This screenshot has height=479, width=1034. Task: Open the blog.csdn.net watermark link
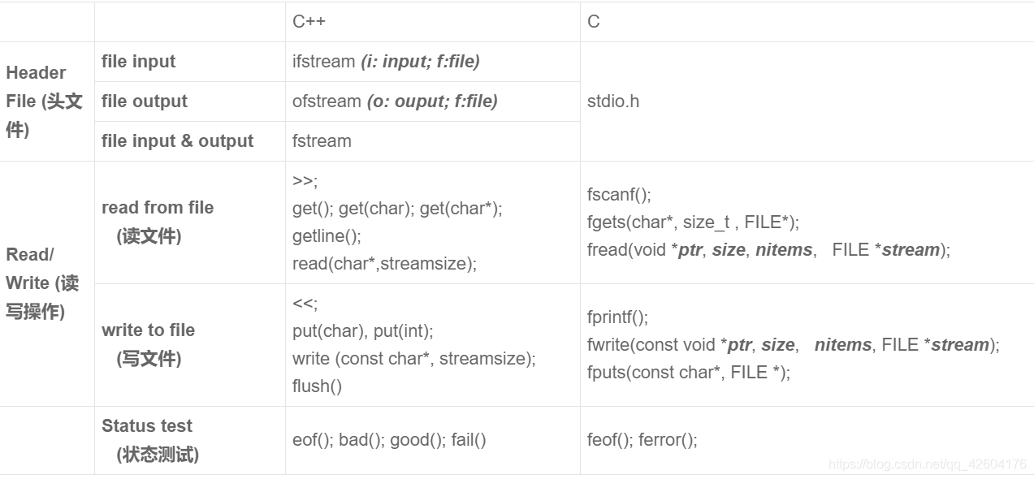(x=928, y=464)
